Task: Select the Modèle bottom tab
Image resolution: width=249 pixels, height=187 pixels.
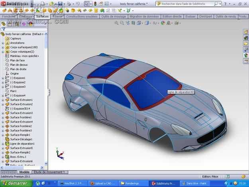Action: pos(24,172)
